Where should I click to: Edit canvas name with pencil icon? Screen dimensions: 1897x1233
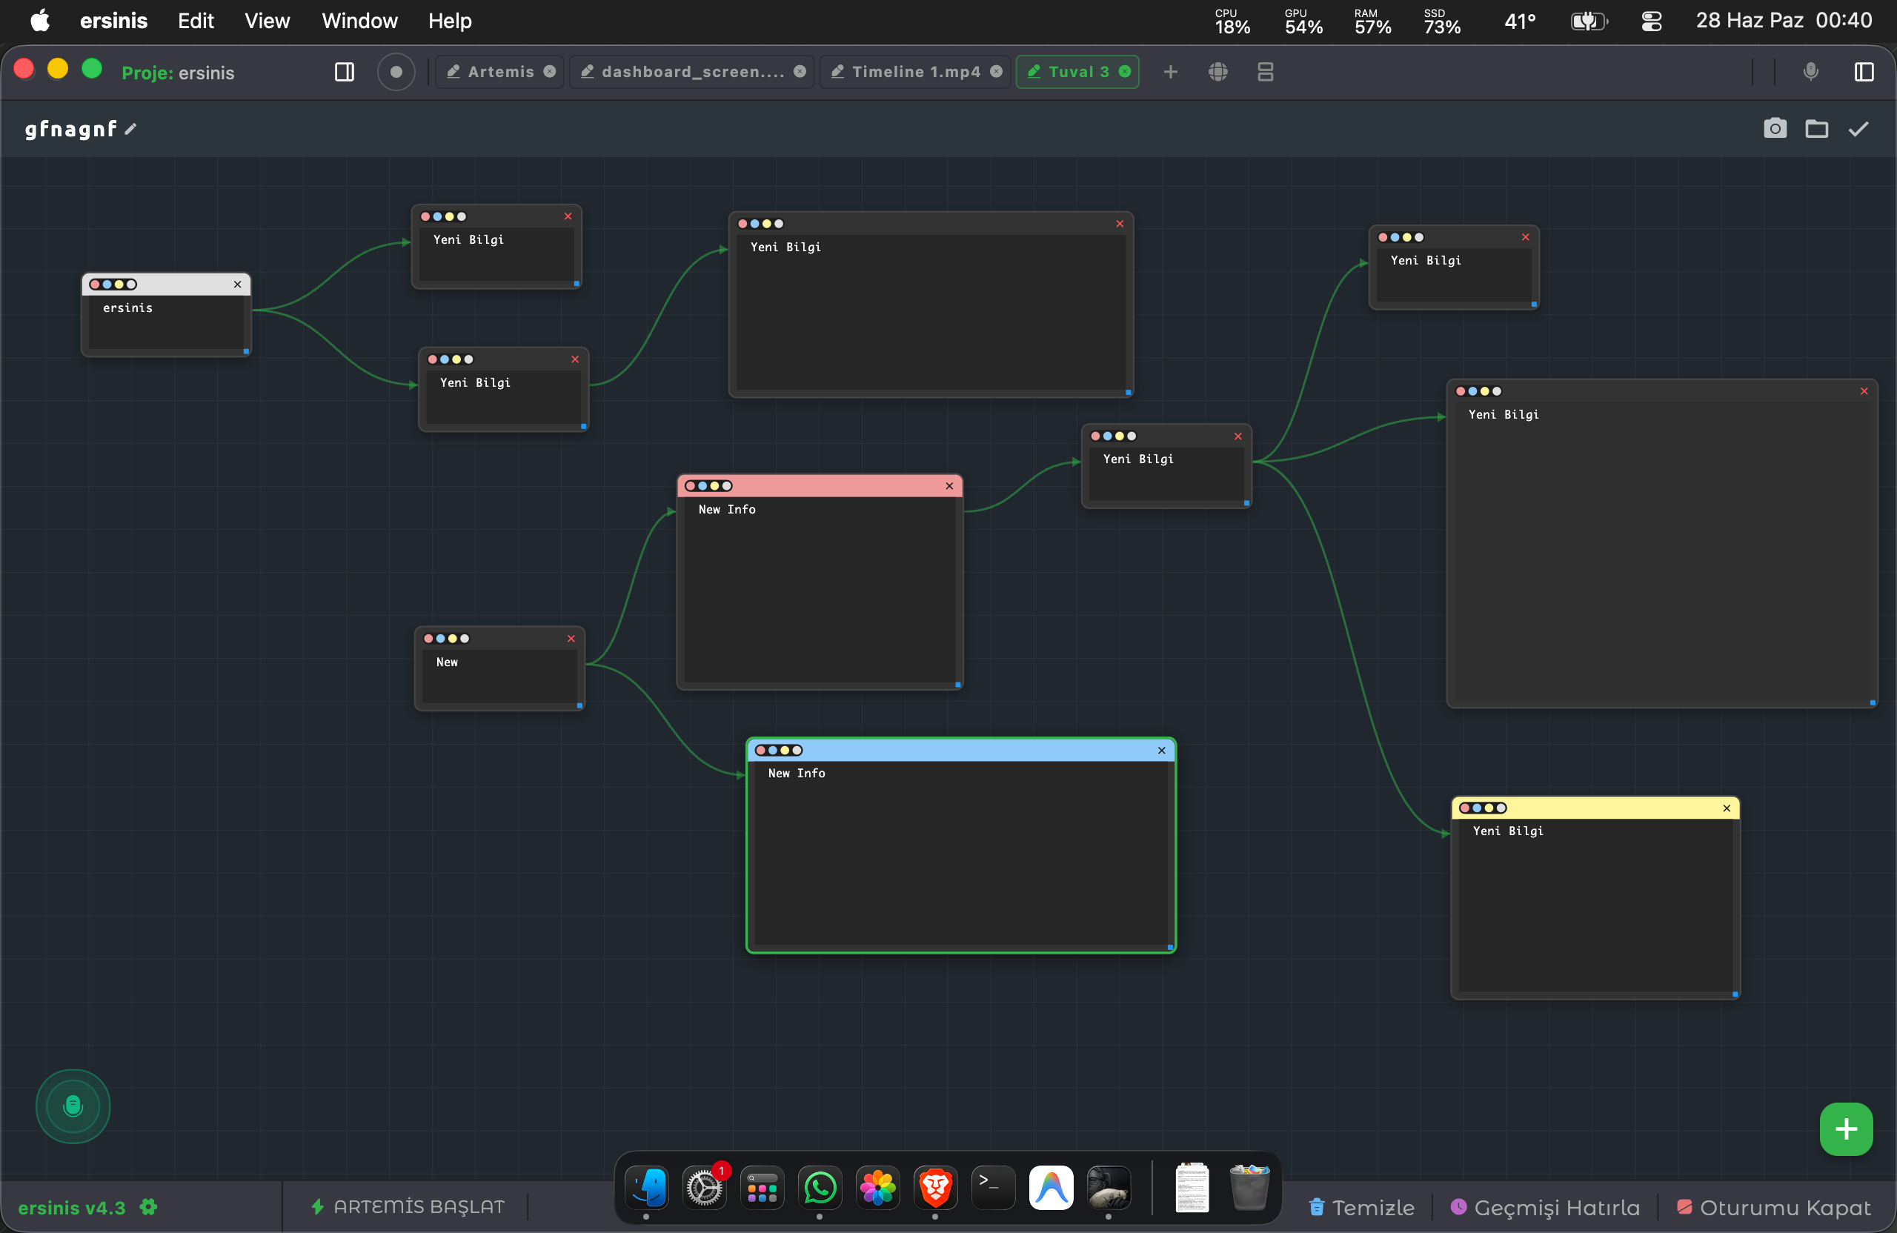tap(130, 129)
